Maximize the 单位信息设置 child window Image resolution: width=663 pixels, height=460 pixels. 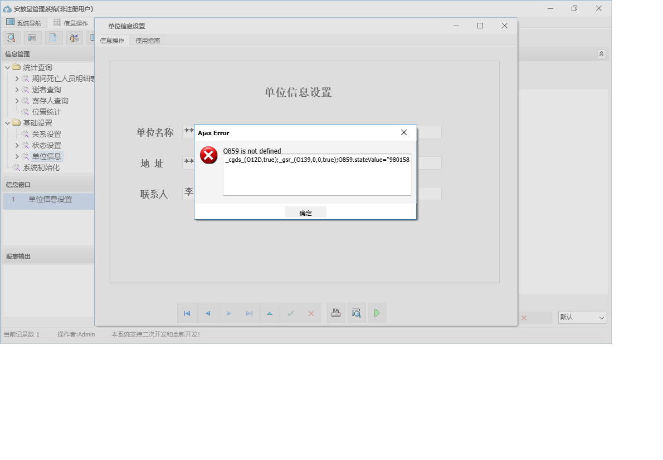[480, 26]
